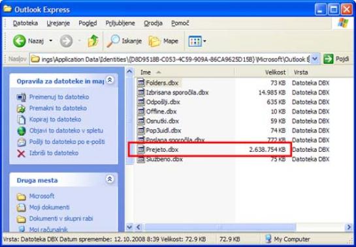Screen dimensions: 356x247
Task: Click the rename file task icon
Action: coord(22,98)
